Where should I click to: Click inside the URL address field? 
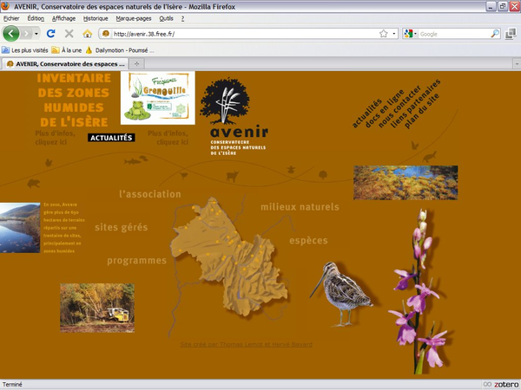pyautogui.click(x=234, y=34)
